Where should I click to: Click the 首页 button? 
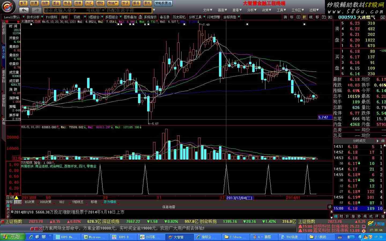coord(23,3)
